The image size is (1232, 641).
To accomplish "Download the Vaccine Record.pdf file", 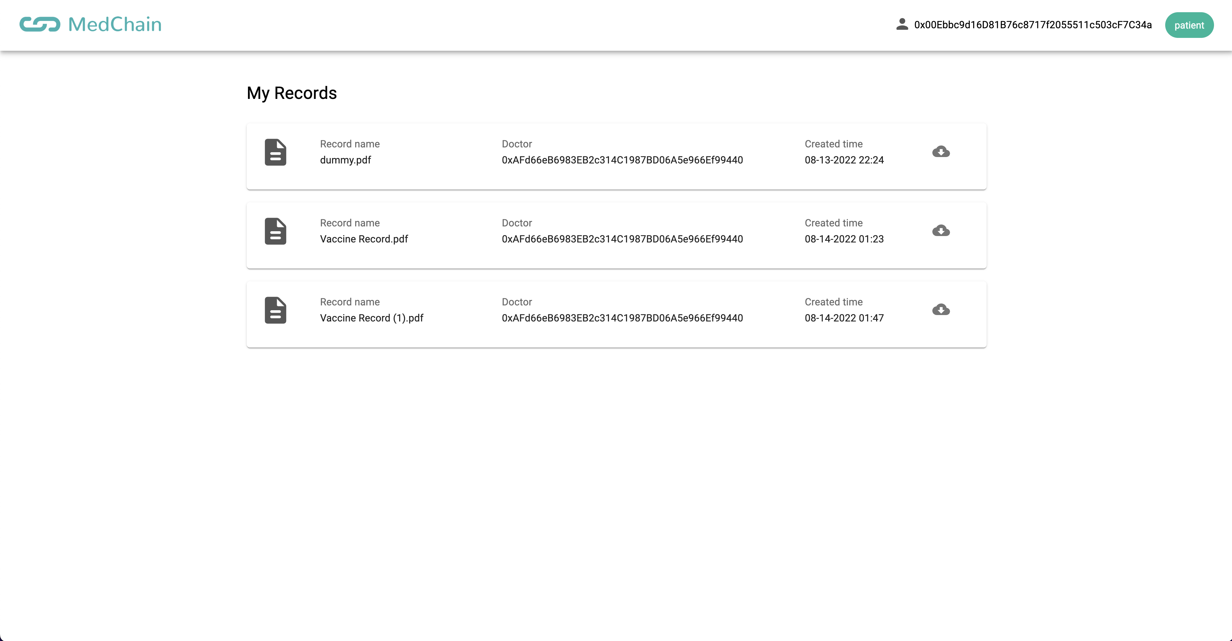I will [x=941, y=231].
